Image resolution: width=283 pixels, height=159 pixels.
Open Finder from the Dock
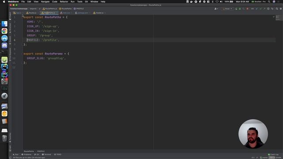[x=4, y=24]
